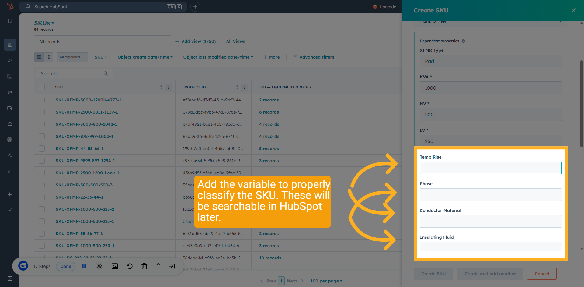Expand the SKUs object dropdown title
Image resolution: width=584 pixels, height=287 pixels.
tap(44, 23)
